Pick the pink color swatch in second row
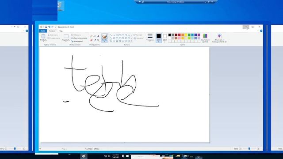The height and width of the screenshot is (159, 283). [180, 38]
